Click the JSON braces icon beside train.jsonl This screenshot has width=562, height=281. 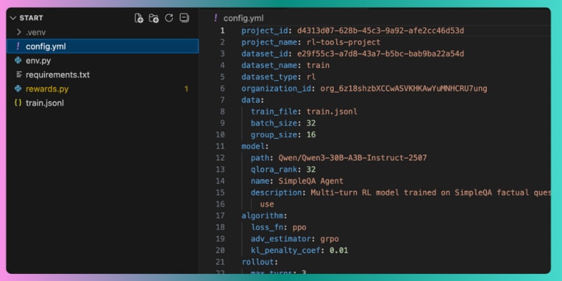pyautogui.click(x=18, y=103)
